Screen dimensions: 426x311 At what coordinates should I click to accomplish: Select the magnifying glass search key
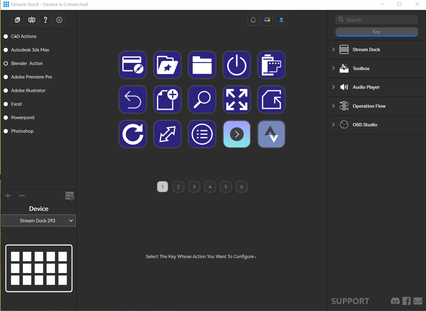pos(202,99)
